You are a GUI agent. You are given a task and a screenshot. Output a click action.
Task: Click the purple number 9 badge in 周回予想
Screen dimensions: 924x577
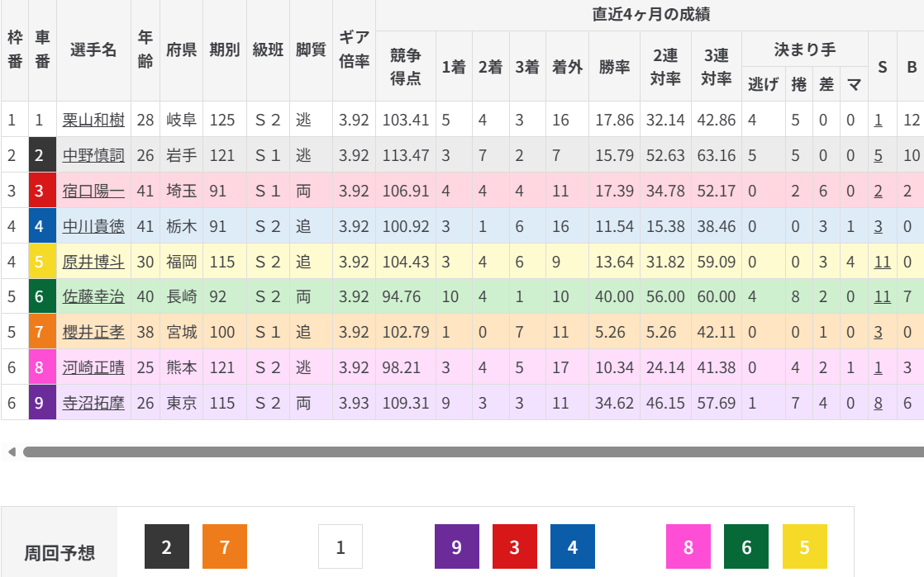point(457,546)
